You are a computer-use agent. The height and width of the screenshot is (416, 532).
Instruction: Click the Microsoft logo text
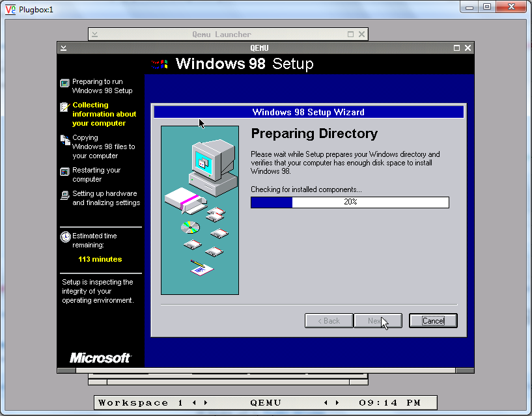(100, 357)
